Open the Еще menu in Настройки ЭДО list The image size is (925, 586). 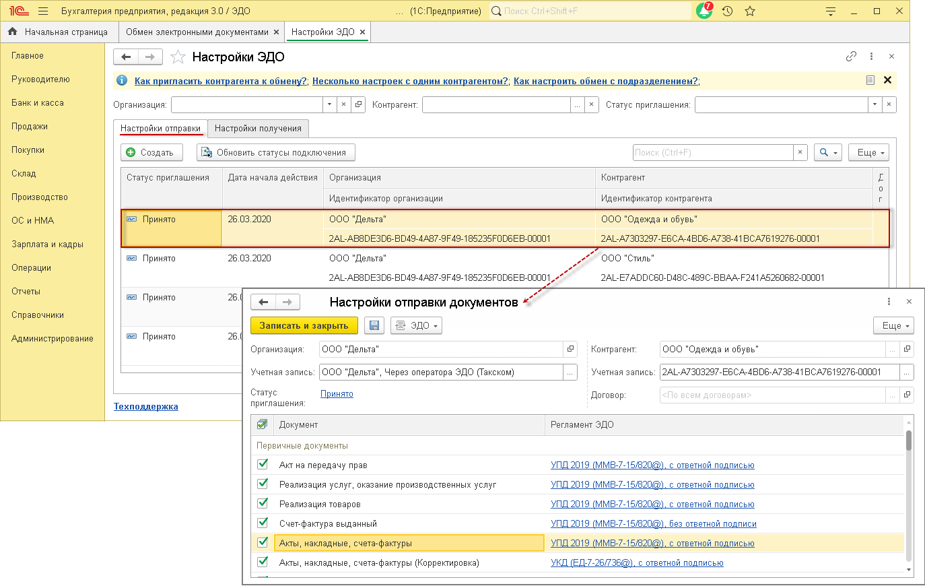click(868, 152)
